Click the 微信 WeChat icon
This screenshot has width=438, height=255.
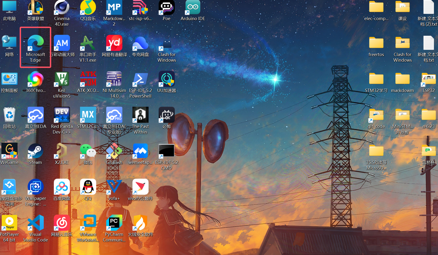coord(88,151)
